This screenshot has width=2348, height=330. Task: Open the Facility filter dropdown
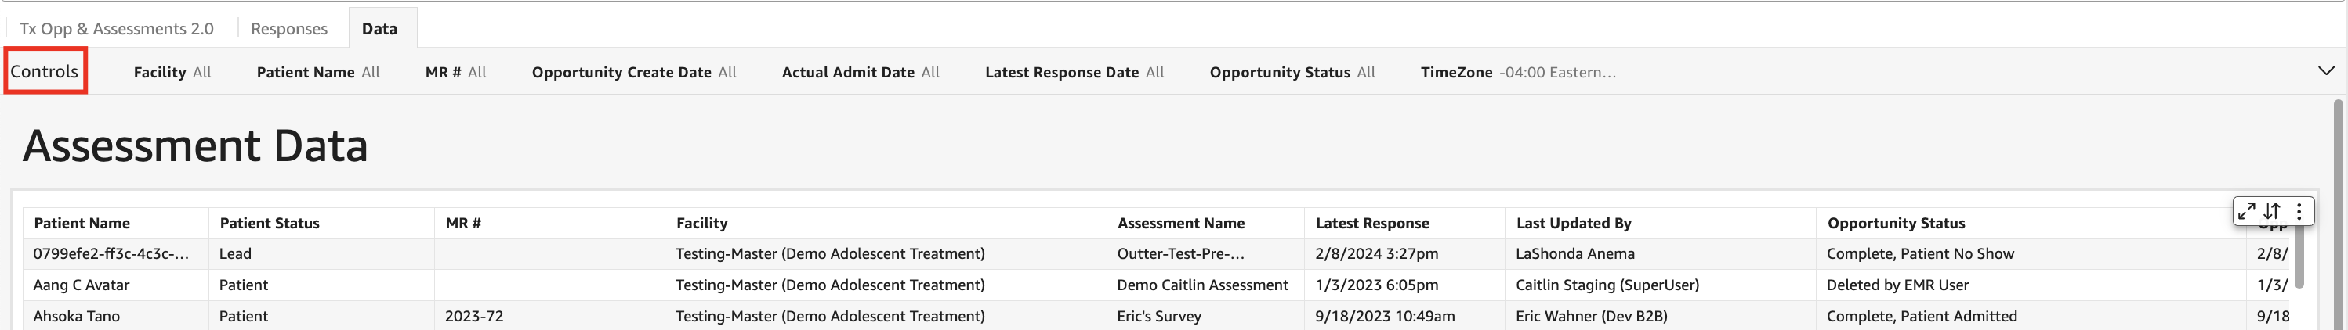172,72
